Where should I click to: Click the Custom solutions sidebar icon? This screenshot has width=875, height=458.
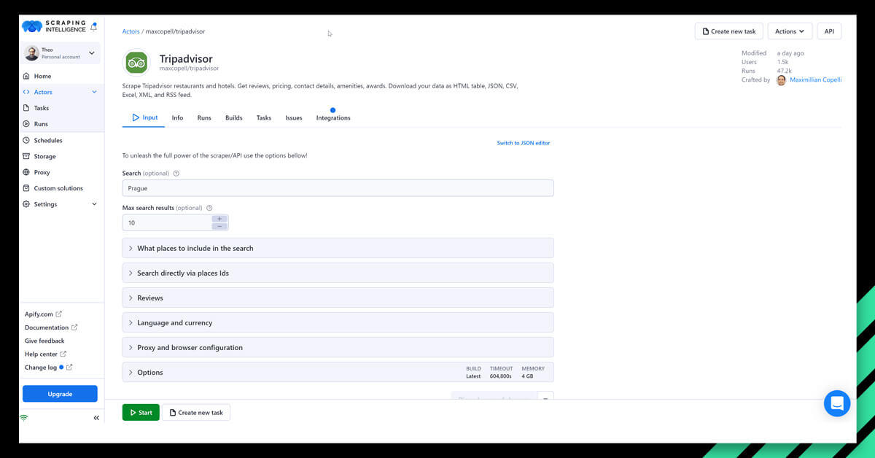tap(26, 188)
